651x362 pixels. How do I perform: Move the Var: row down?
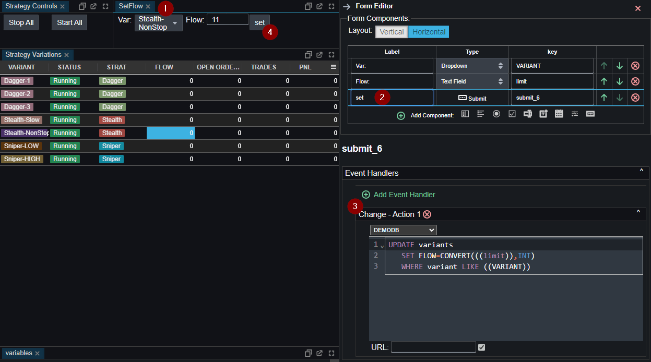pos(620,66)
